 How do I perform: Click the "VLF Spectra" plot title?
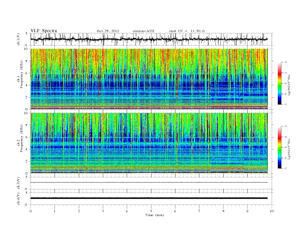point(44,31)
